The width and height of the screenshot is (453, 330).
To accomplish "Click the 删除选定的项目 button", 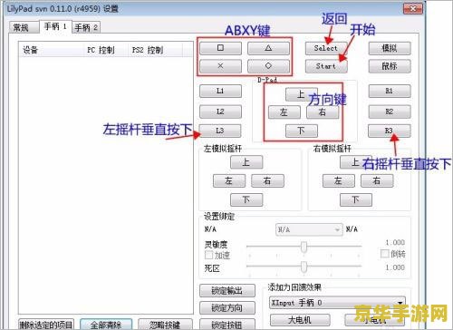I will pyautogui.click(x=46, y=325).
